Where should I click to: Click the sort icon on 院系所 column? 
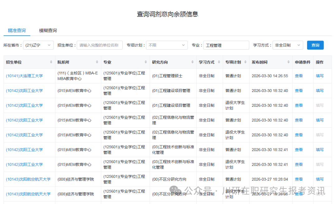point(97,62)
